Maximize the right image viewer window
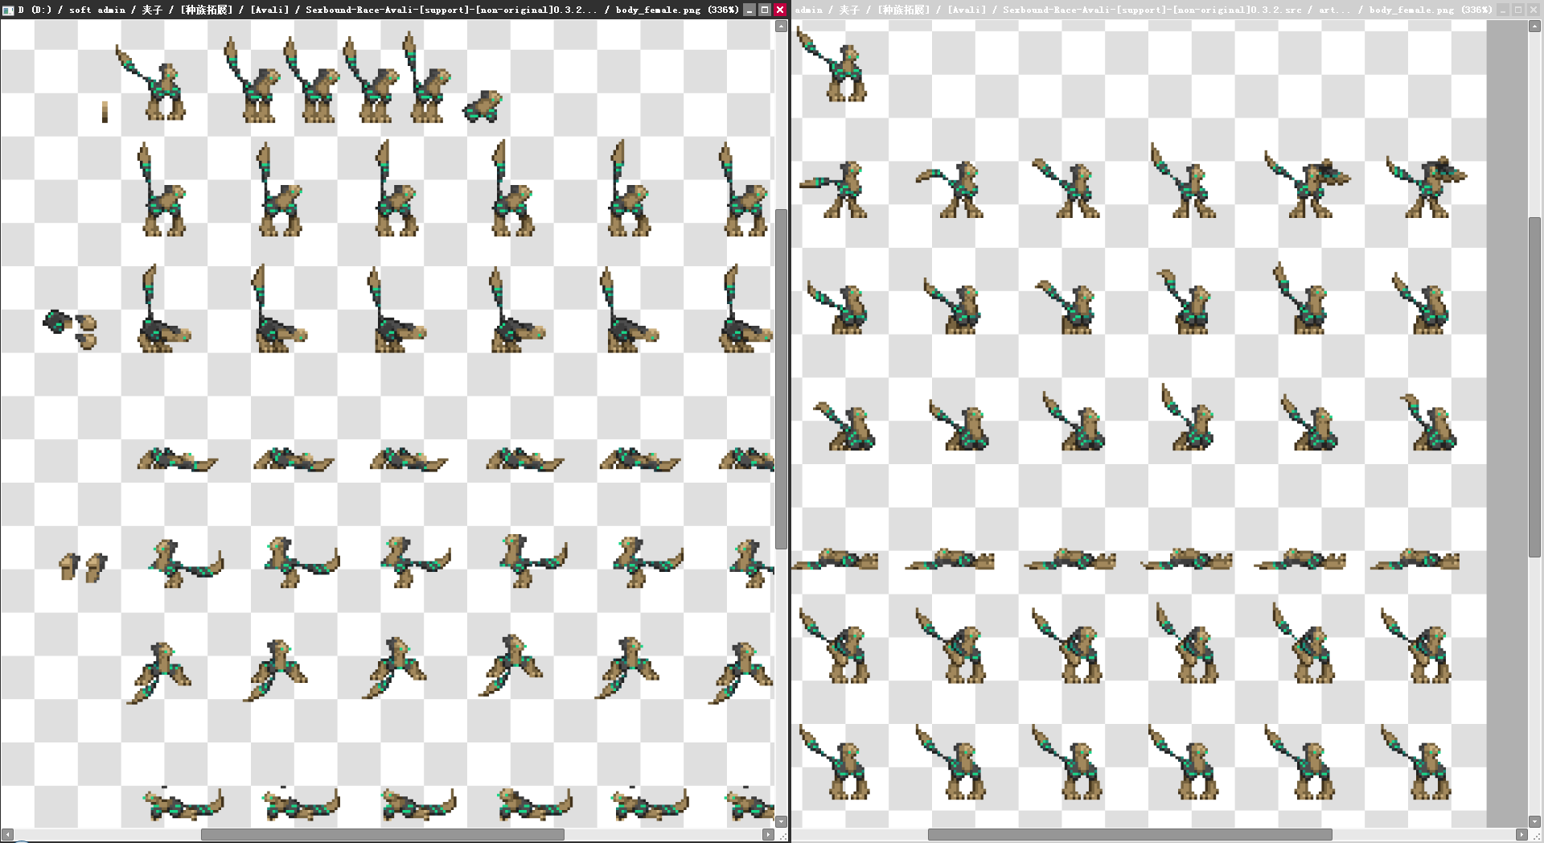The image size is (1544, 843). [1518, 10]
